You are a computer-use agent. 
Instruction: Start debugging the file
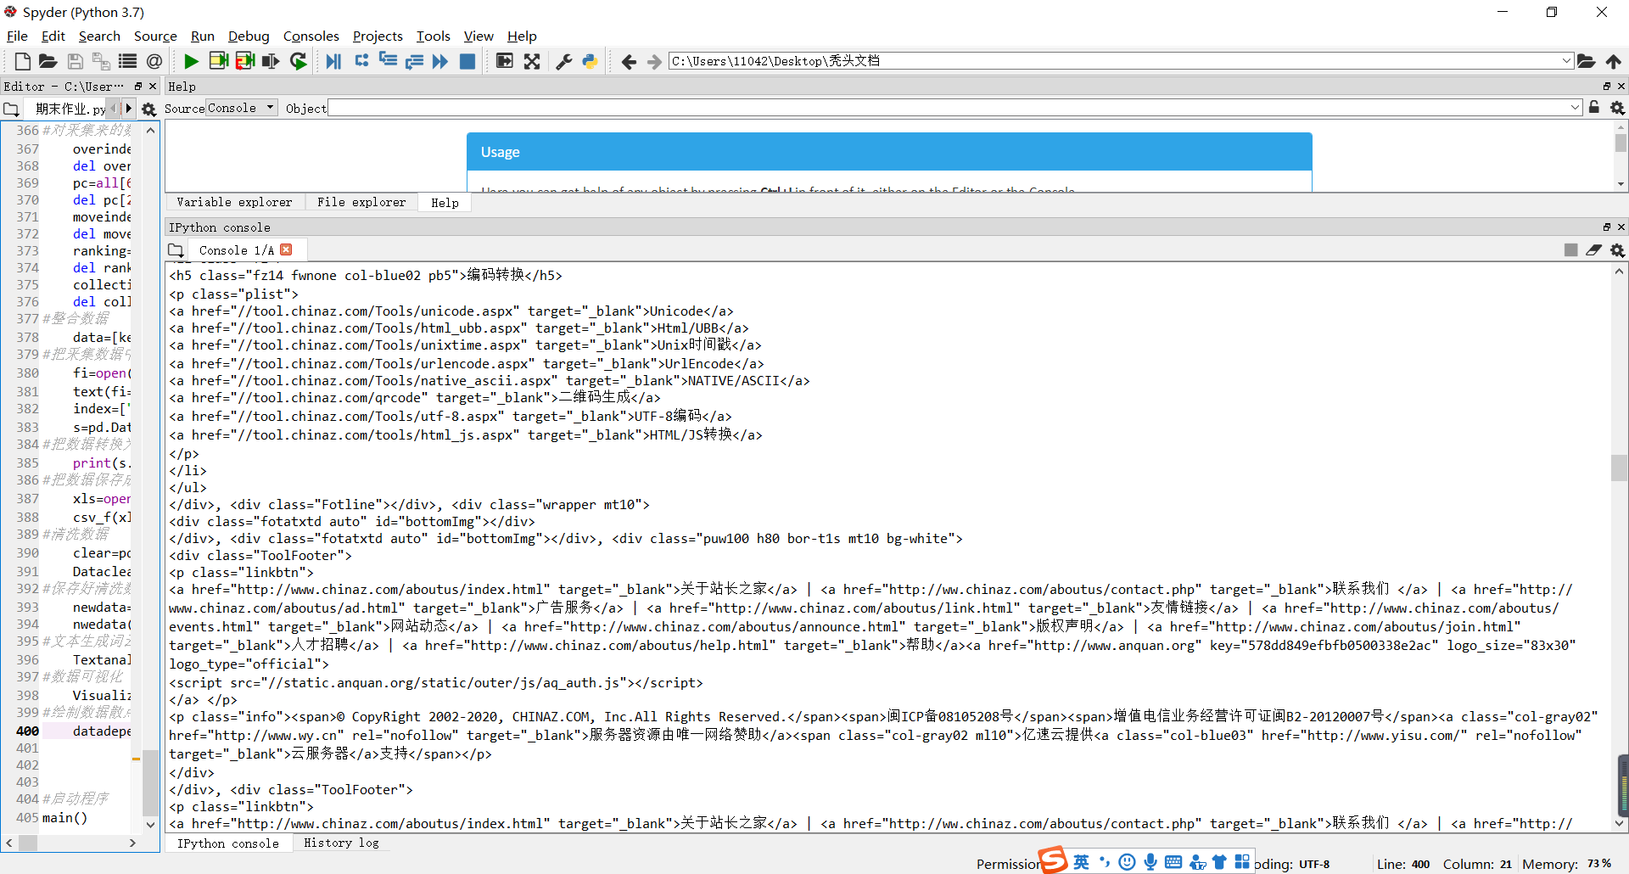tap(333, 61)
